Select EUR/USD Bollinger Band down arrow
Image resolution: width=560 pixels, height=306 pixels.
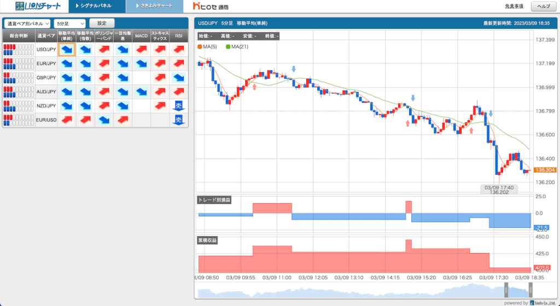(x=104, y=120)
